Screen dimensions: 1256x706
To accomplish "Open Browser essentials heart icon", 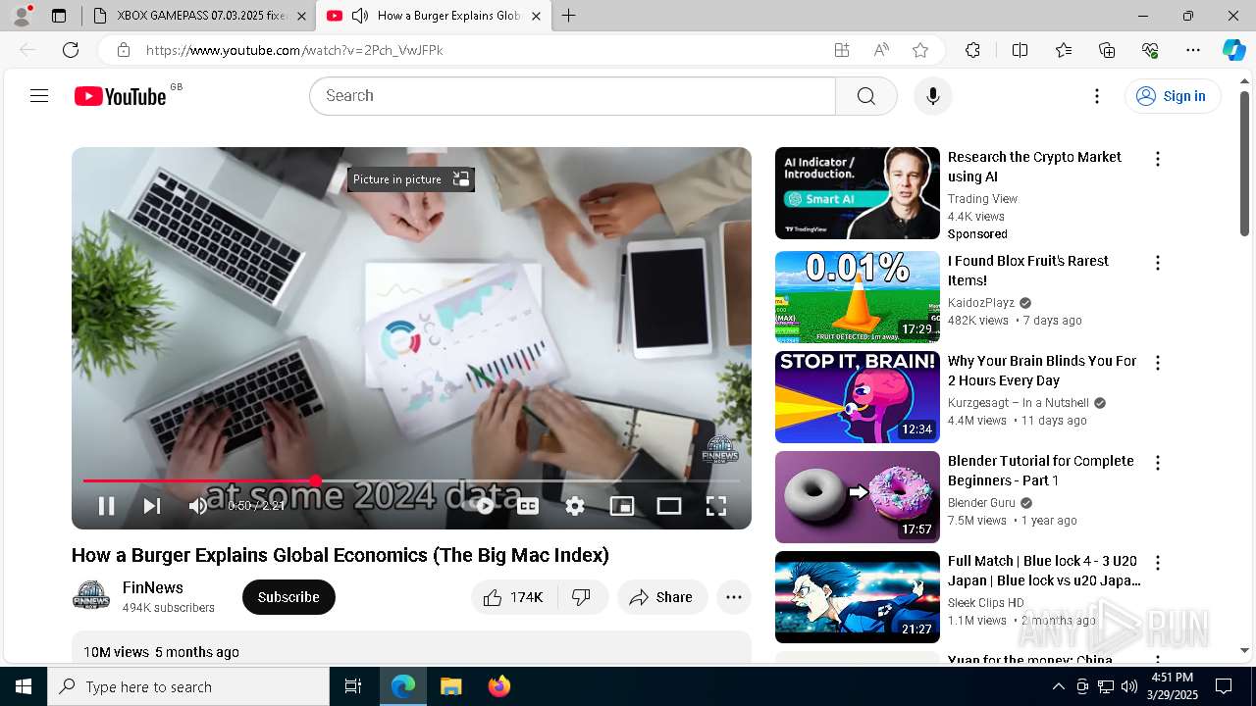I will pyautogui.click(x=1150, y=50).
